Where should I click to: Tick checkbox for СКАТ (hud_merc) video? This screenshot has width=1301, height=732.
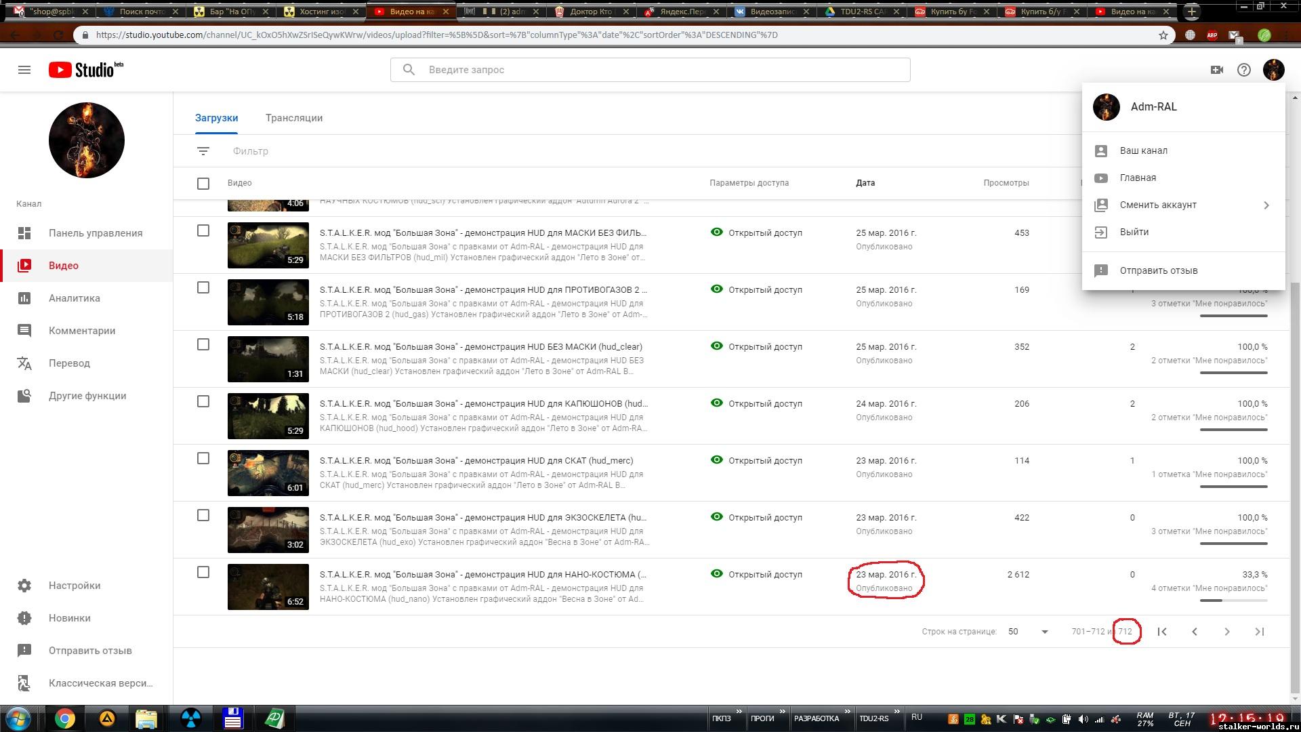tap(203, 459)
